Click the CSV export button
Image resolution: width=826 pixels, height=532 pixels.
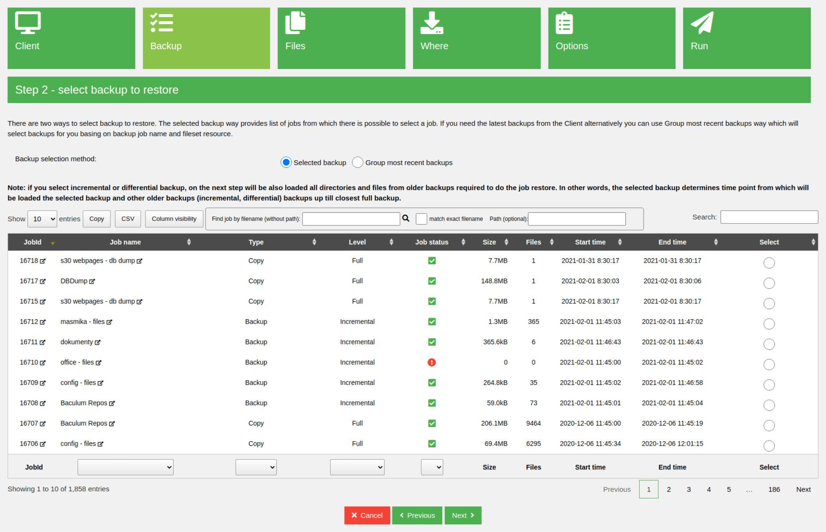[x=128, y=219]
